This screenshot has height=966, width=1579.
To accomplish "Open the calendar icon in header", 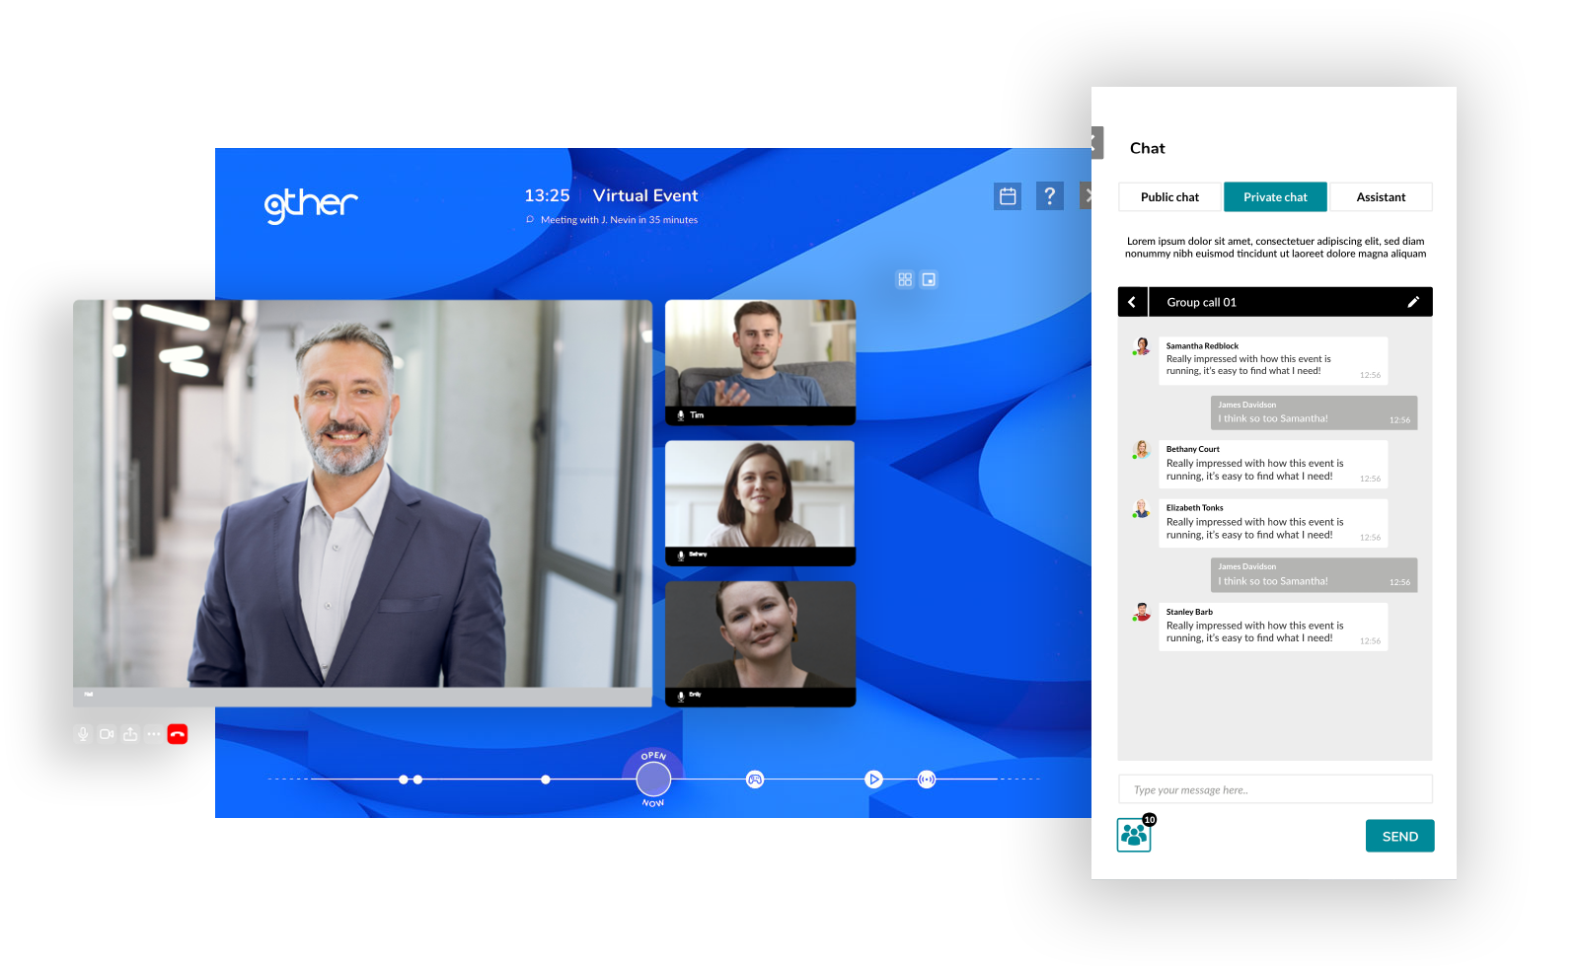I will pyautogui.click(x=1008, y=196).
